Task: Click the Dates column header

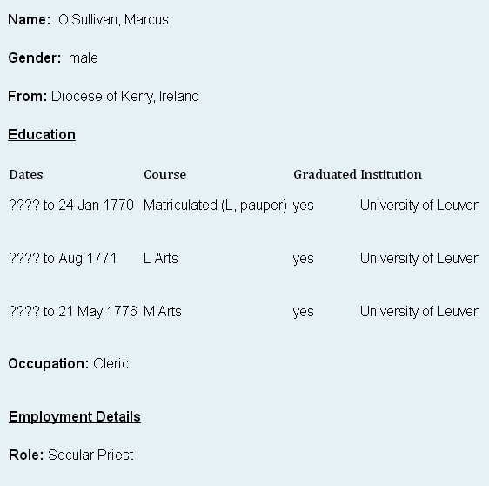Action: (x=26, y=174)
